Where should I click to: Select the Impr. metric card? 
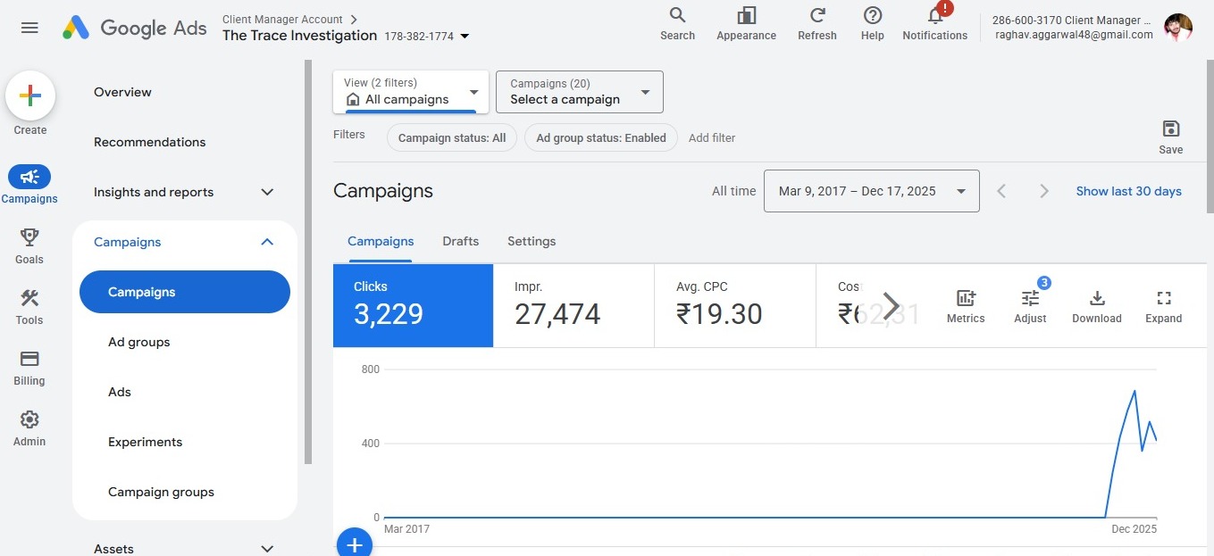click(x=574, y=305)
